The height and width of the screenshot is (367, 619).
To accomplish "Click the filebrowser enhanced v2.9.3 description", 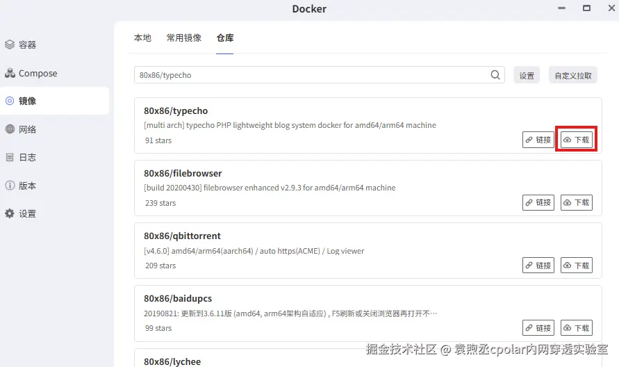I will click(270, 188).
